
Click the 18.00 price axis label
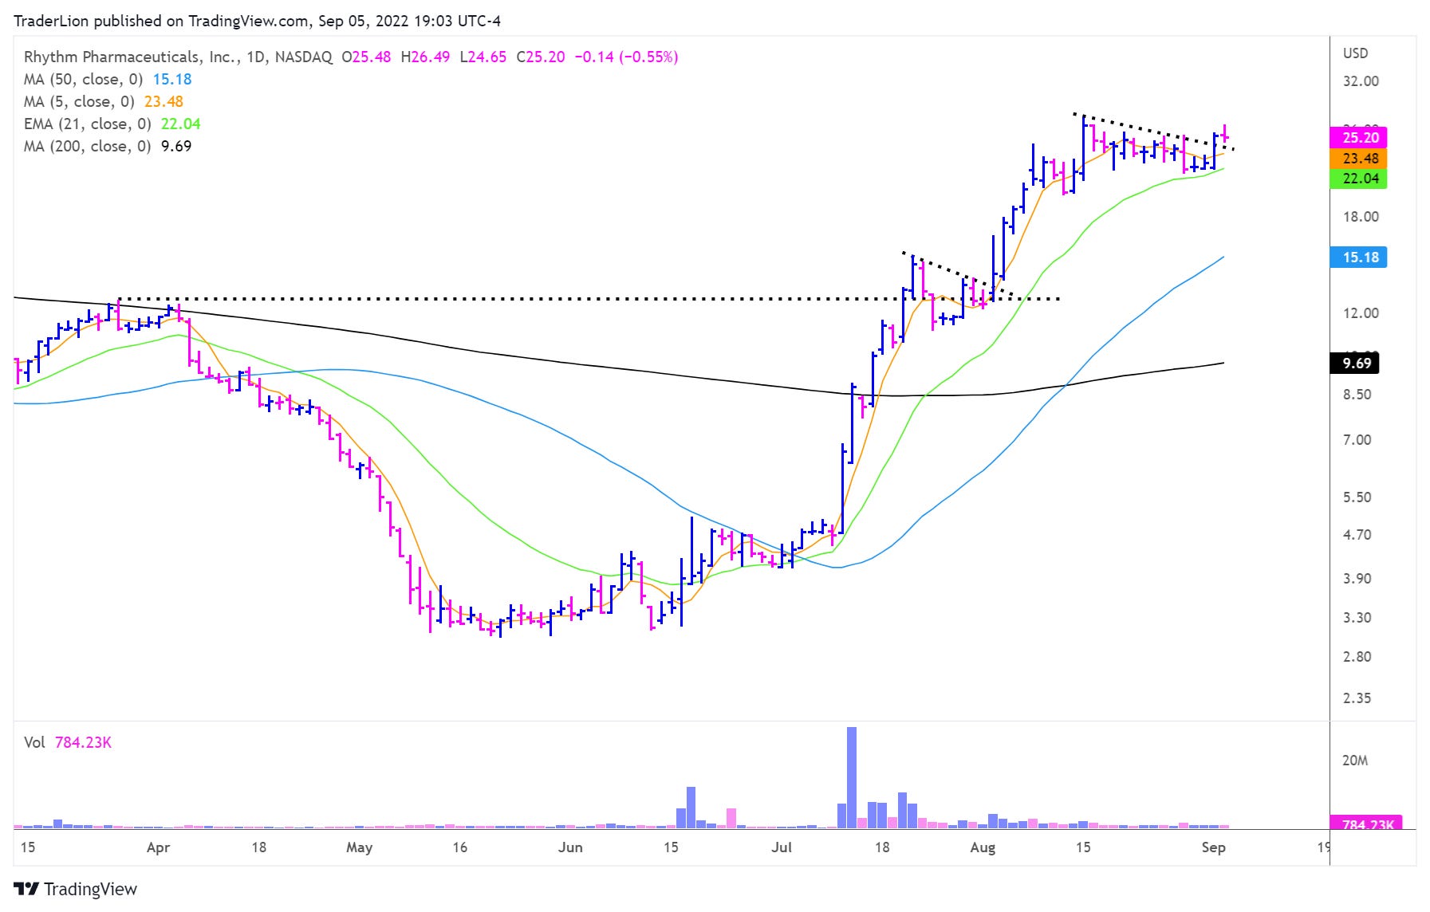pos(1361,217)
